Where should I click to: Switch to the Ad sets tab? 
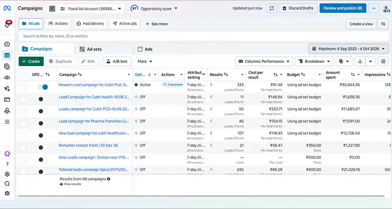[104, 49]
